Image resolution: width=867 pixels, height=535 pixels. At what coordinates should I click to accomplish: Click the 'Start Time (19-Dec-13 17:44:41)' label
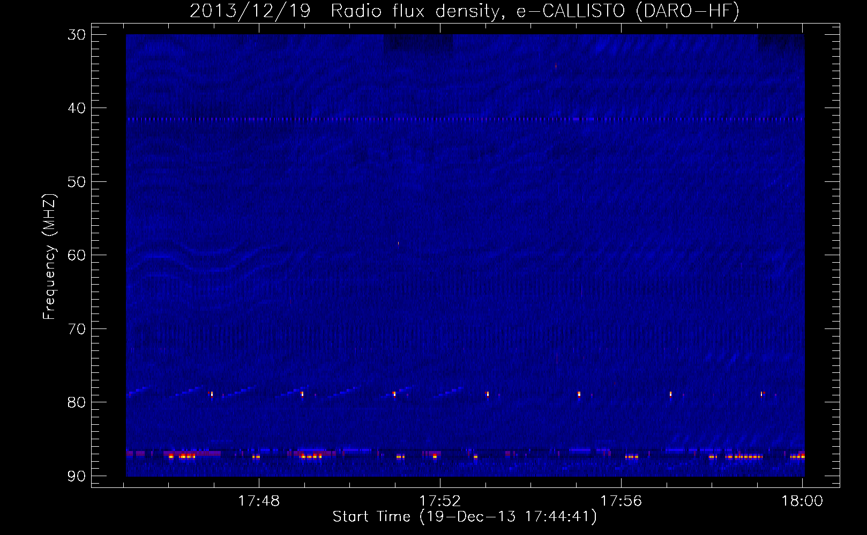465,517
